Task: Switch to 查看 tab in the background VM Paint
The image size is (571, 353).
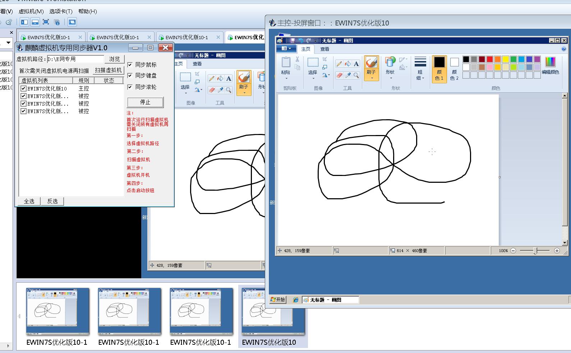Action: (x=197, y=64)
